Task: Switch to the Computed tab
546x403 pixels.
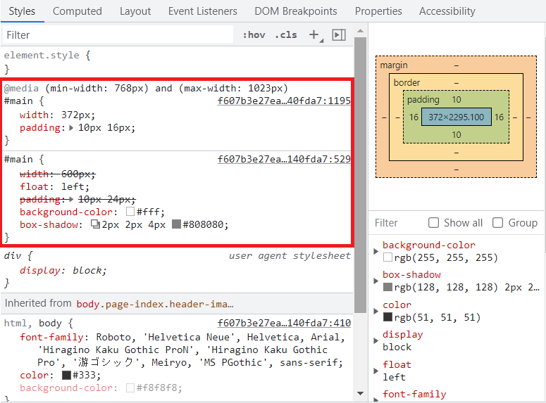Action: (x=77, y=11)
